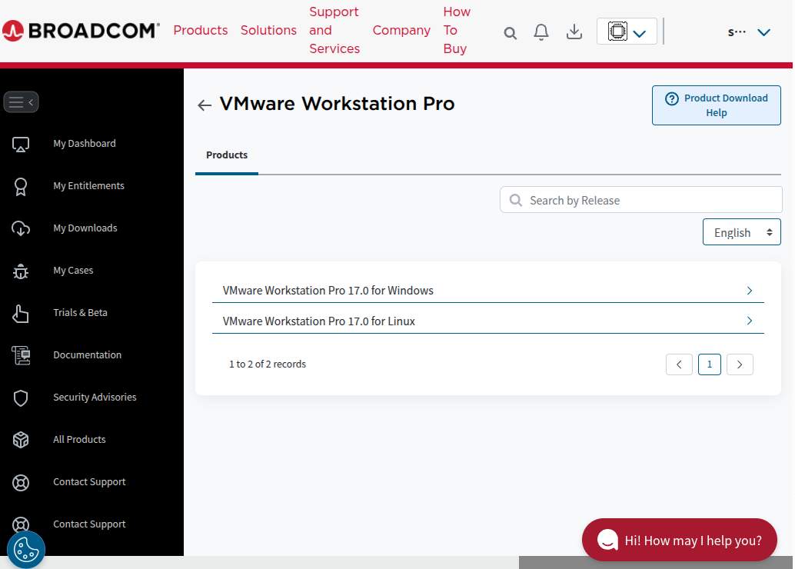
Task: Open My Dashboard in sidebar
Action: [84, 144]
